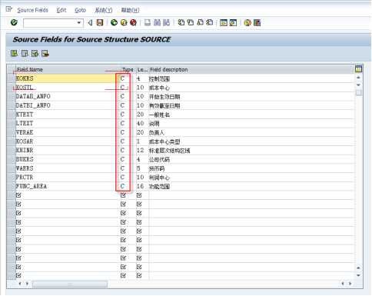Click the horizontal scrollbar thumb under the Field Name column

click(x=70, y=284)
